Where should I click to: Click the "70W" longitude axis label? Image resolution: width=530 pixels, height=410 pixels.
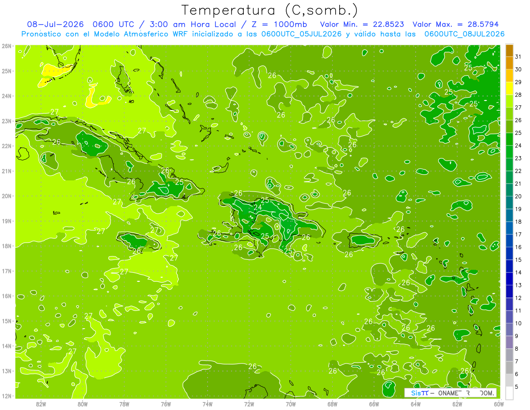pyautogui.click(x=291, y=404)
